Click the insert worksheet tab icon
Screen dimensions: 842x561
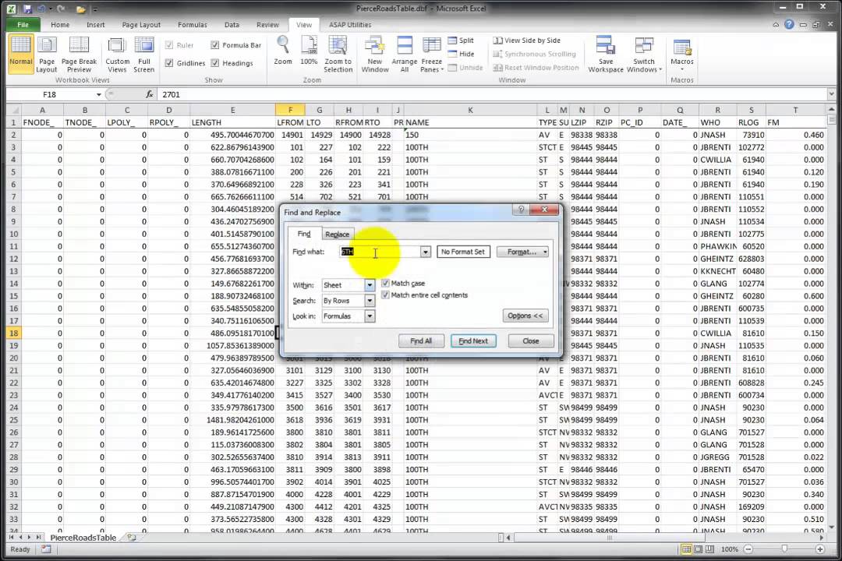pyautogui.click(x=132, y=537)
